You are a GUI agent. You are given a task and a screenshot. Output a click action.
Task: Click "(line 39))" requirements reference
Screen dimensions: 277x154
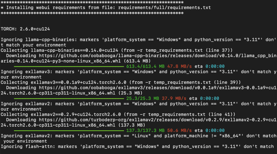pos(227,82)
